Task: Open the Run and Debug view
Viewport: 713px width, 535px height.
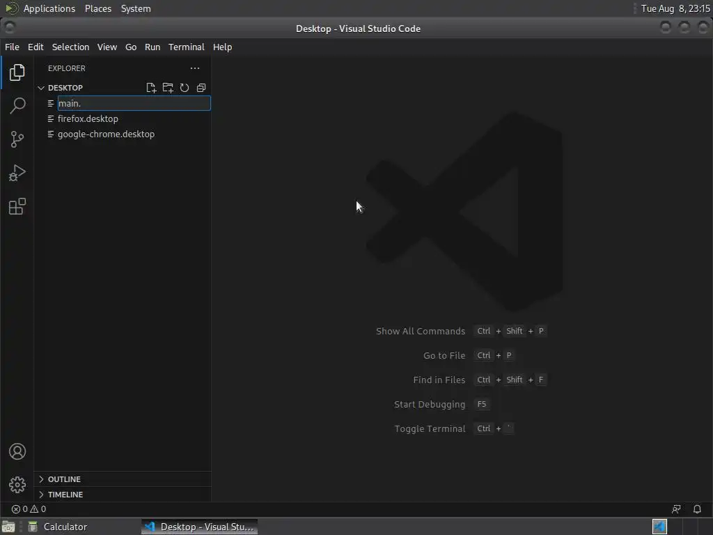Action: pos(17,173)
